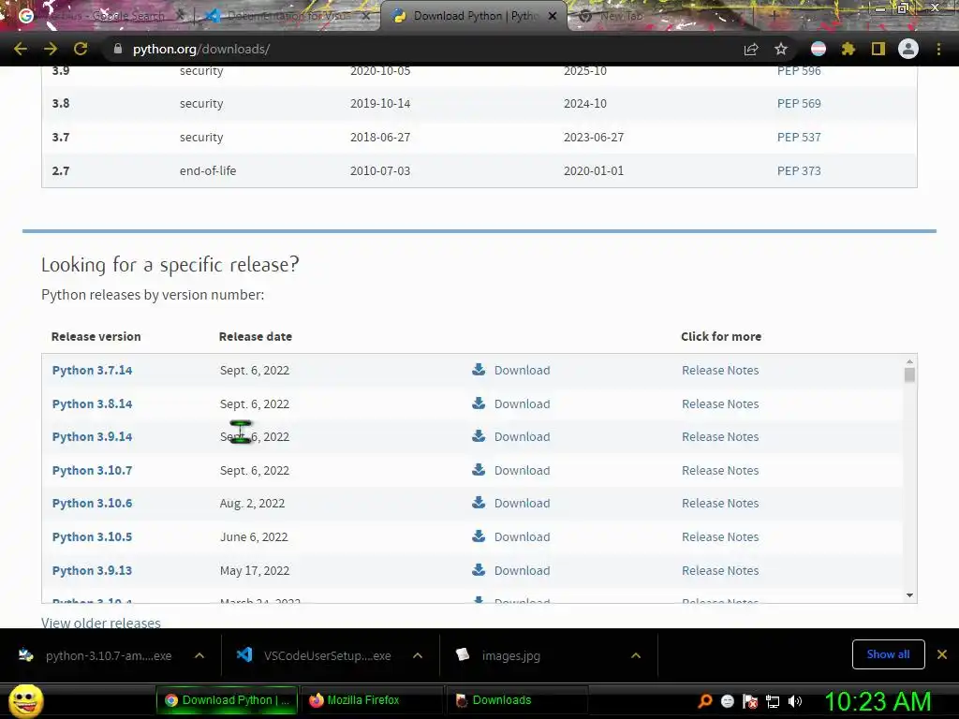Open PEP 569 link
The width and height of the screenshot is (959, 719).
(799, 103)
